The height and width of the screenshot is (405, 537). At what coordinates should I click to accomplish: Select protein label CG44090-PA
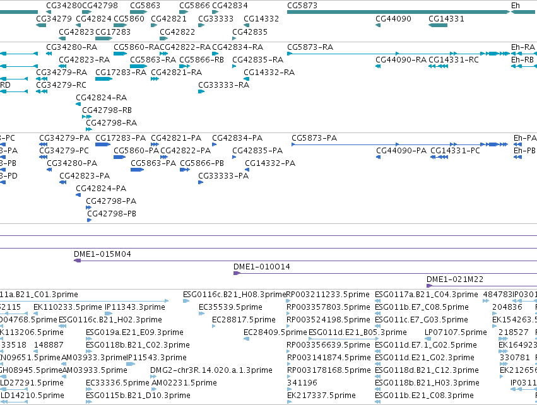click(x=401, y=151)
